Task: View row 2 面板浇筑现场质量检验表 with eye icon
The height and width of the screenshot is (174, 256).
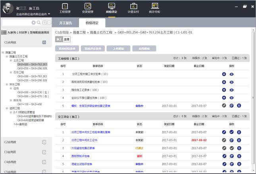Action: (231, 82)
